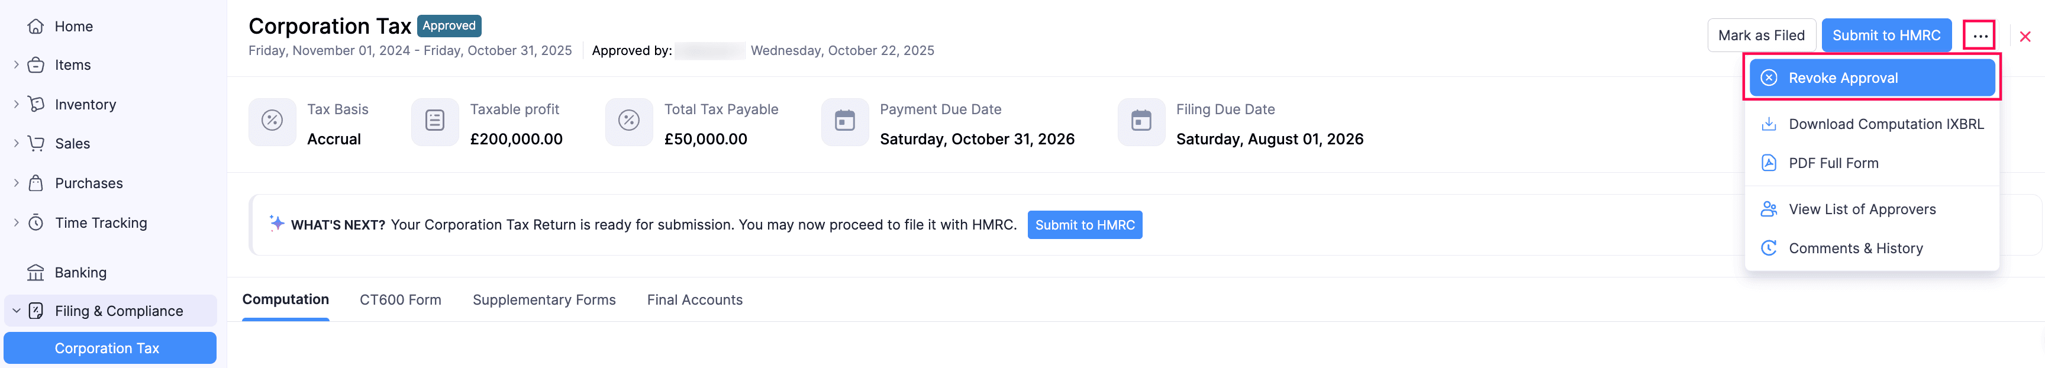Screen dimensions: 2045x368
Task: Choose Download Computation IXBRL option
Action: tap(1885, 124)
